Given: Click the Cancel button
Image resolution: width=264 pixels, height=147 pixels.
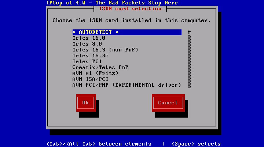Looking at the screenshot, I should click(168, 103).
